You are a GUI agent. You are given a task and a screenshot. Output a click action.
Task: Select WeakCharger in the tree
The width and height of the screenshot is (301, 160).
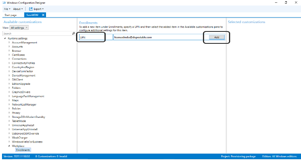[20, 138]
